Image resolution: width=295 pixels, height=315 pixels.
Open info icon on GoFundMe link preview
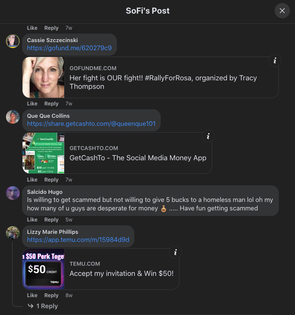pyautogui.click(x=275, y=61)
